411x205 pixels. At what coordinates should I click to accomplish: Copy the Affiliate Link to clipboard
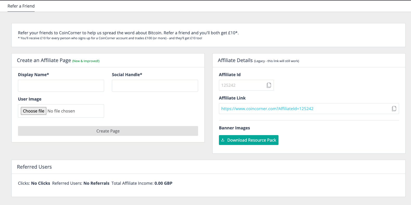(x=394, y=109)
